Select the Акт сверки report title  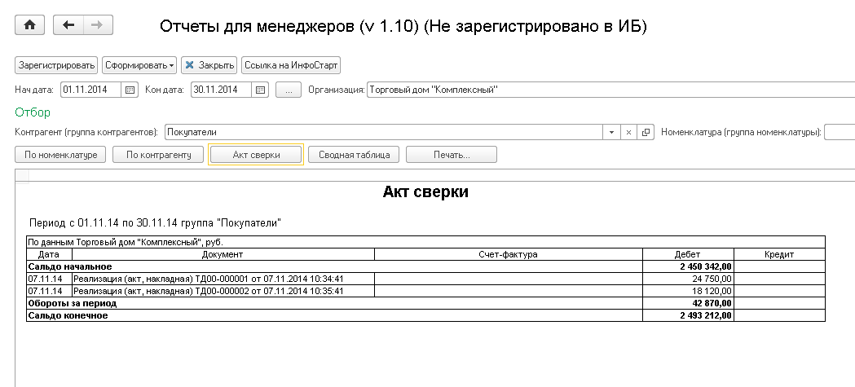tap(425, 191)
